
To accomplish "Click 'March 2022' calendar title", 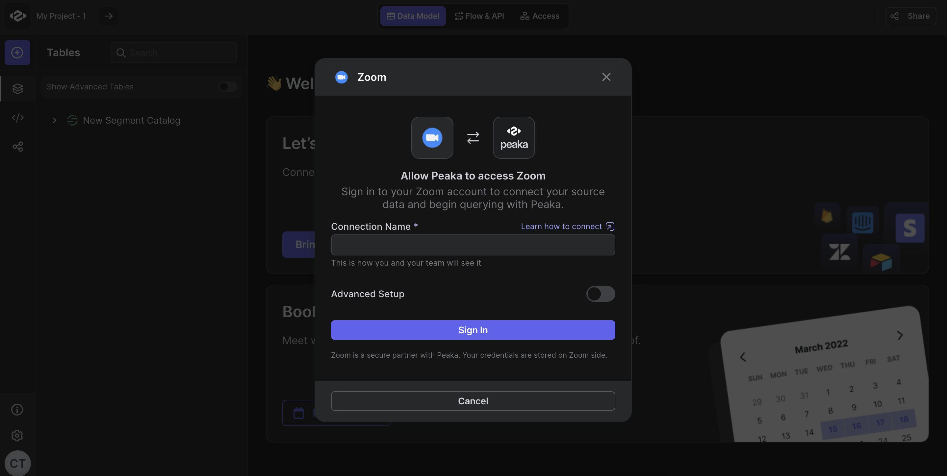I will [x=821, y=346].
